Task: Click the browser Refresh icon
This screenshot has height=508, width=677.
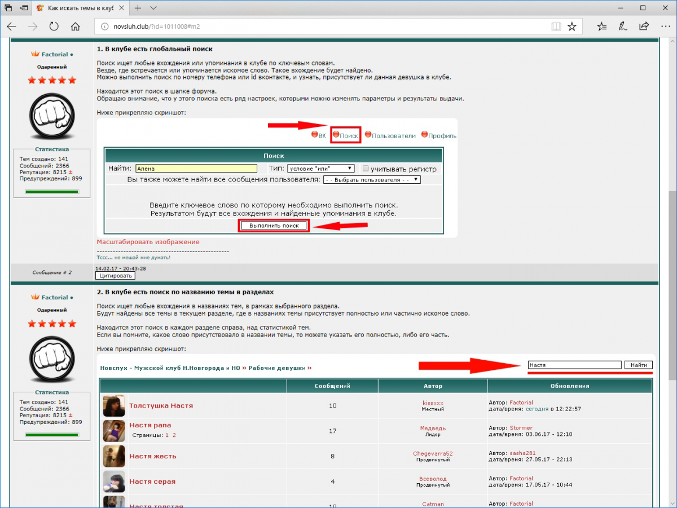Action: pyautogui.click(x=54, y=26)
